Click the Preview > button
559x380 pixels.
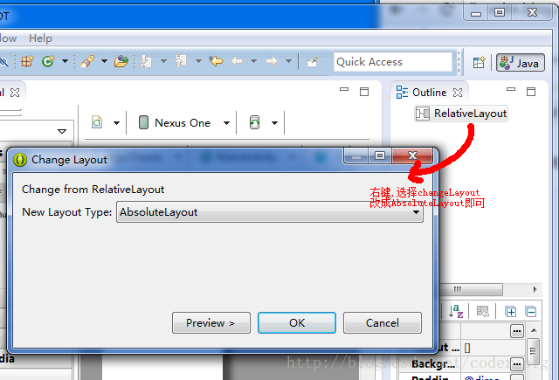[211, 323]
